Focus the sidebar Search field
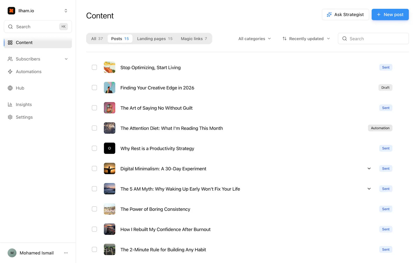Screen dimensions: 419x263 38,27
